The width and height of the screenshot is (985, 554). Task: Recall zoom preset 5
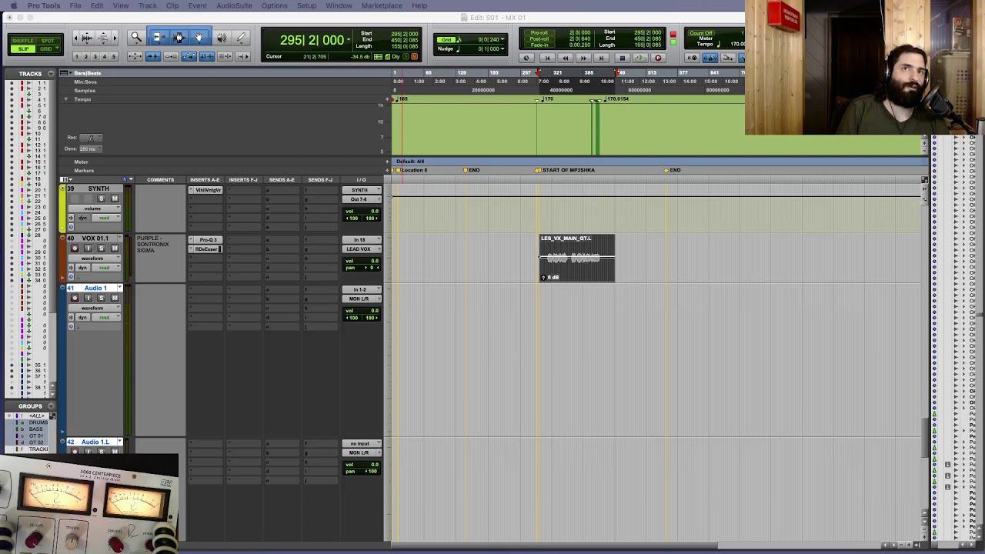114,57
